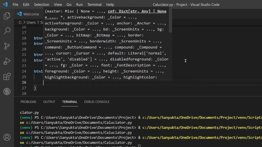The image size is (262, 147).
Task: Open the remote explorer globe icon
Action: pos(7,91)
